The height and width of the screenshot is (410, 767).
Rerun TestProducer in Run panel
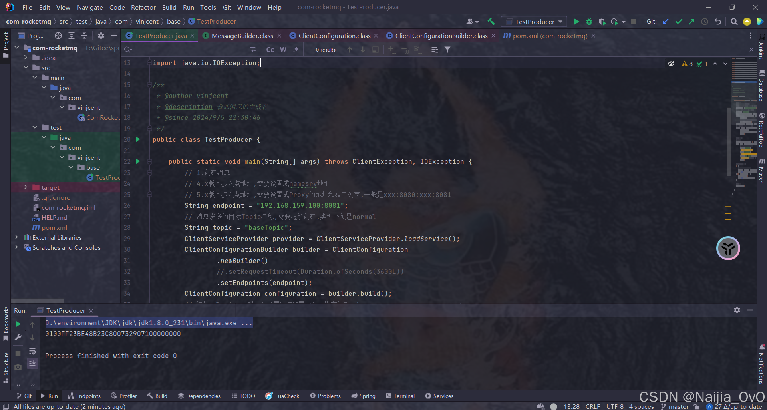click(x=18, y=324)
